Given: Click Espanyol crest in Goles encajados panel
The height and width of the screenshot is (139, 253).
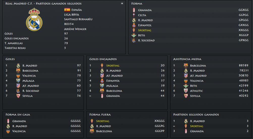Looking at the screenshot, I should 102,81.
